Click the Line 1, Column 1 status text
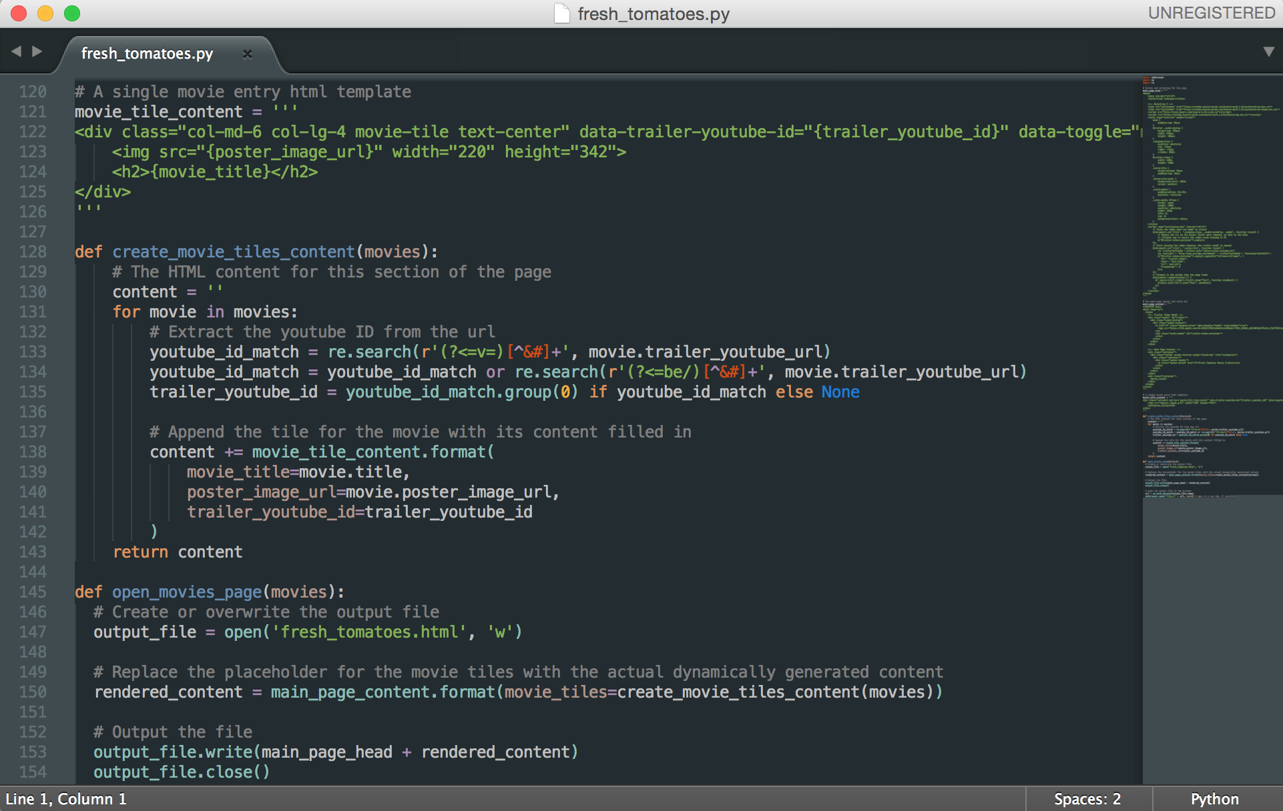Screen dimensions: 1283x811 click(x=66, y=798)
